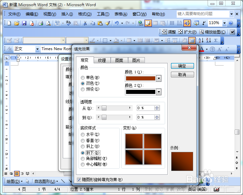
Task: Copy selection using the Copy icon
Action: 92,23
